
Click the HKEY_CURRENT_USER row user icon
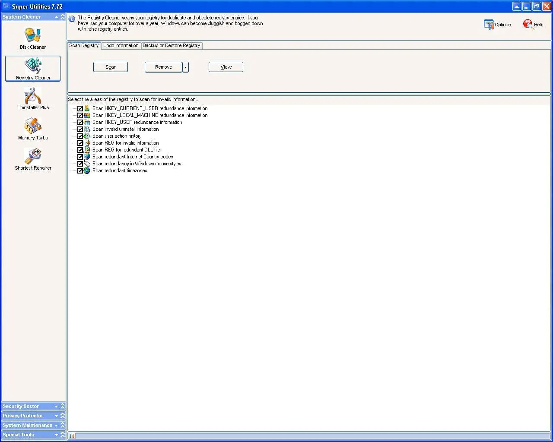[87, 108]
